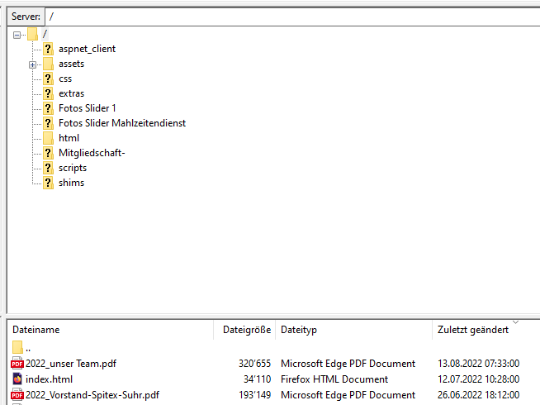Select the .. parent directory entry
This screenshot has width=540, height=405.
[28, 349]
